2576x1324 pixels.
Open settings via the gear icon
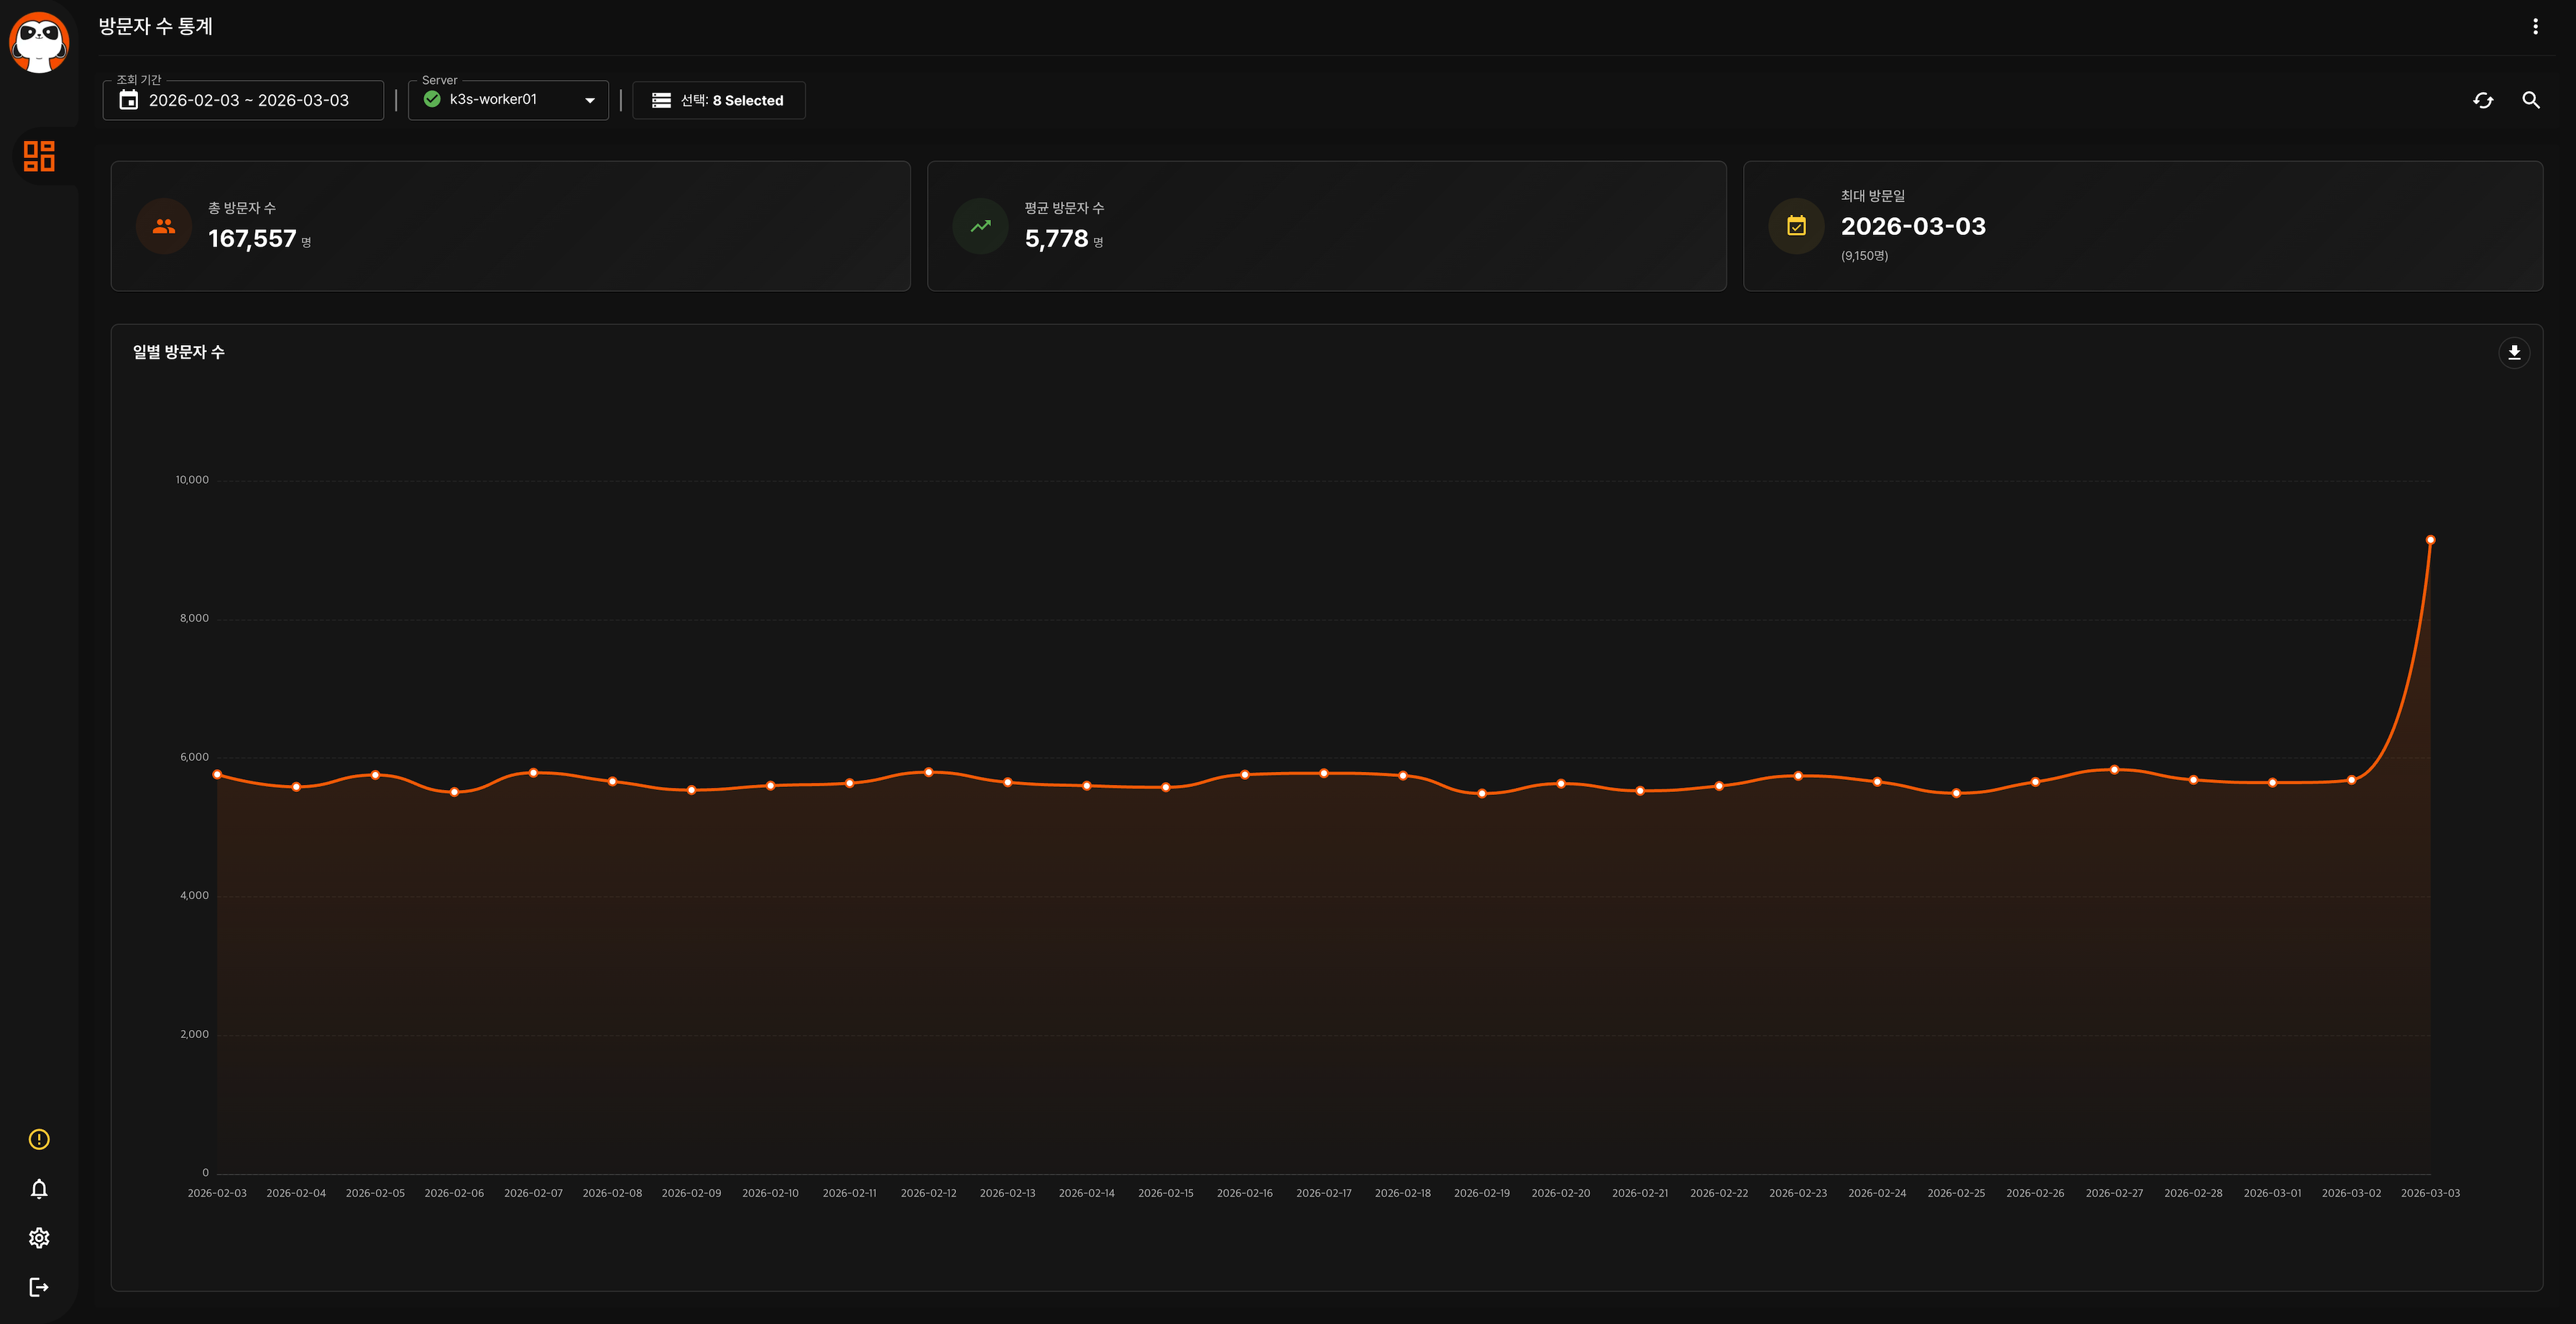coord(39,1238)
